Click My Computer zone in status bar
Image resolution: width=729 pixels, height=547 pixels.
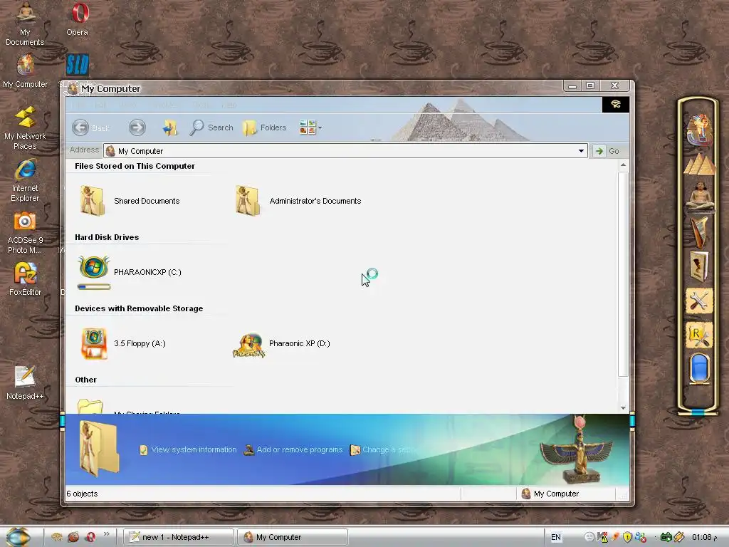pos(550,494)
